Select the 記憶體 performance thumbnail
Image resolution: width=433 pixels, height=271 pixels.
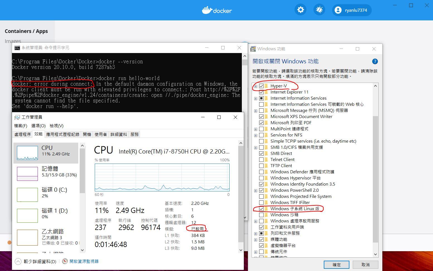click(27, 174)
